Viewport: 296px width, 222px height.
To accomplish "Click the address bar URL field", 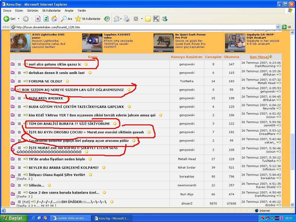I will click(x=143, y=27).
